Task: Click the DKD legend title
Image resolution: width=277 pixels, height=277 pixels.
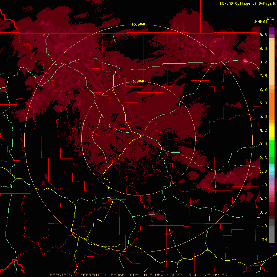Action: pos(271,18)
